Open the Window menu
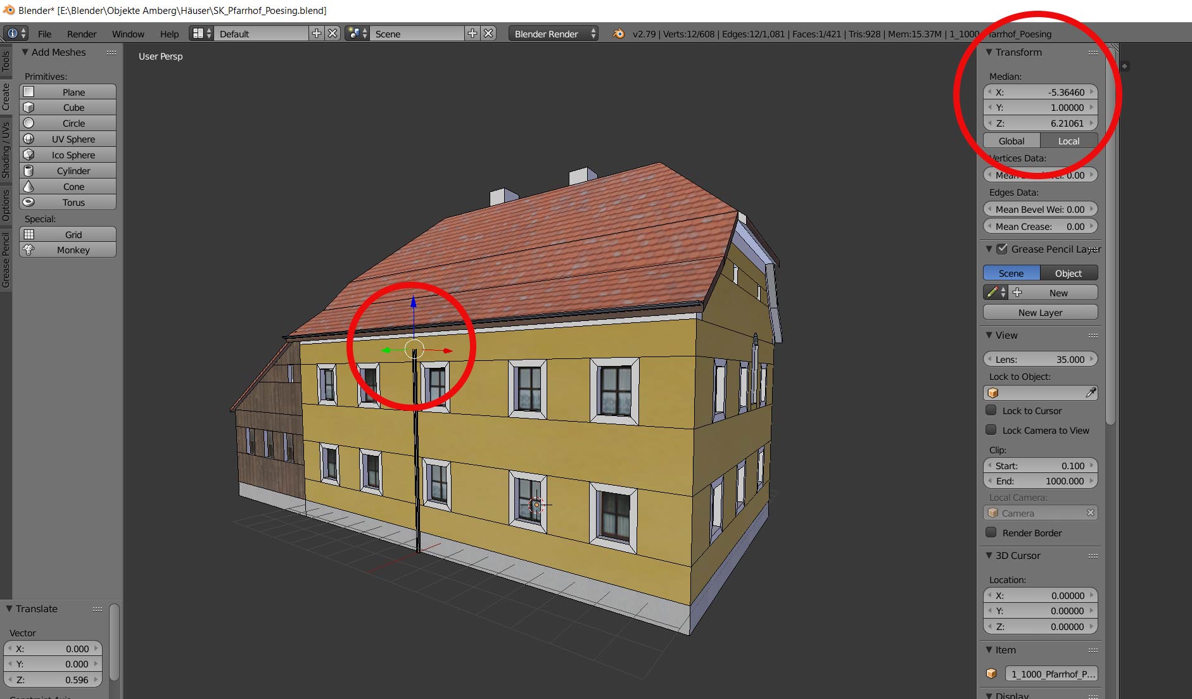Screen dimensions: 1192x699 click(x=128, y=34)
